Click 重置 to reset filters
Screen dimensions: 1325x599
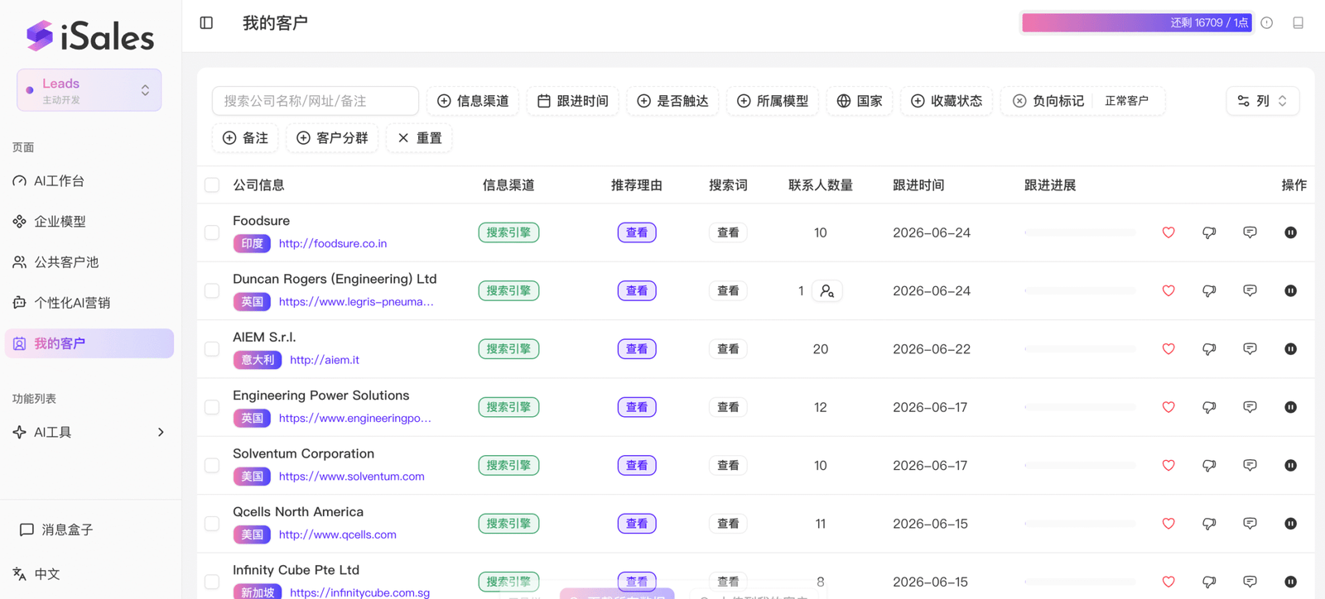click(x=420, y=138)
